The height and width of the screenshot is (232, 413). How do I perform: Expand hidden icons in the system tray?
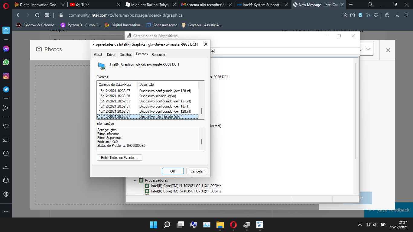[x=360, y=225]
